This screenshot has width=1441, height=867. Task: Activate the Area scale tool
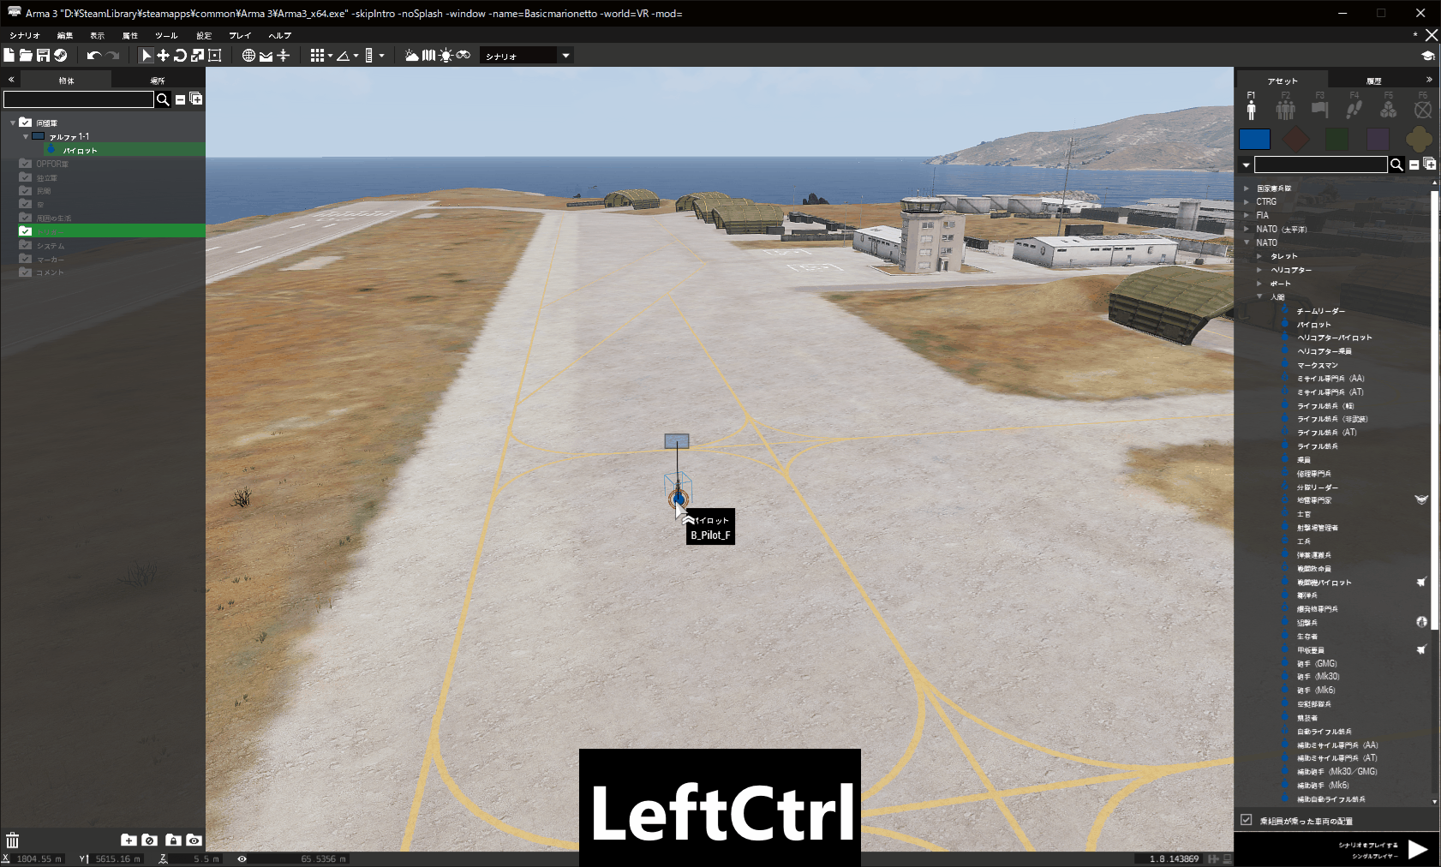[213, 55]
